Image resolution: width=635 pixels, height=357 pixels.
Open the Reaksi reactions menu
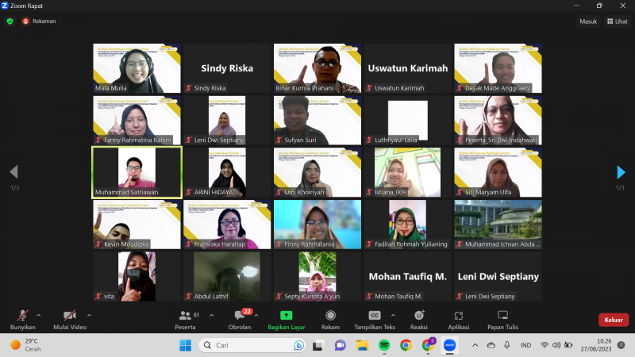pyautogui.click(x=419, y=317)
